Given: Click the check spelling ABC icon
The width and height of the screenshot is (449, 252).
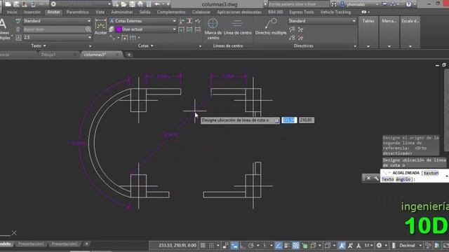Looking at the screenshot, I should (x=18, y=21).
